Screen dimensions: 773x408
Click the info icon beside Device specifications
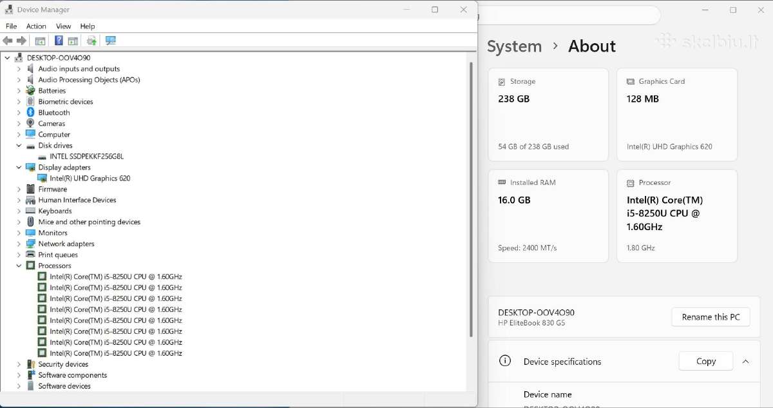pyautogui.click(x=506, y=361)
